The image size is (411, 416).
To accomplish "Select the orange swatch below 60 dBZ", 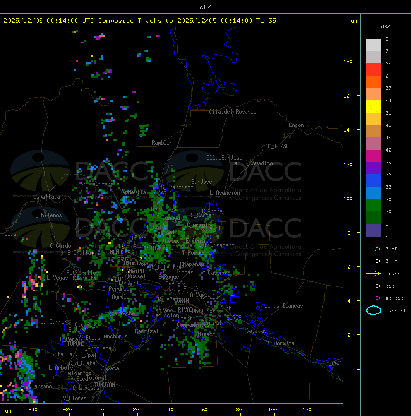I will [373, 82].
